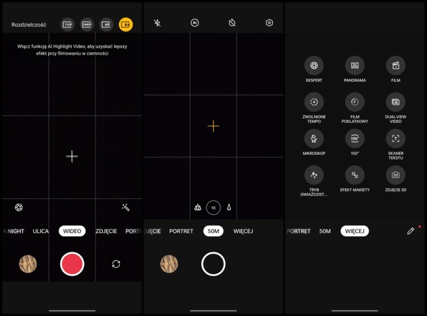The width and height of the screenshot is (427, 316).
Task: Toggle the self-timer icon
Action: click(232, 23)
